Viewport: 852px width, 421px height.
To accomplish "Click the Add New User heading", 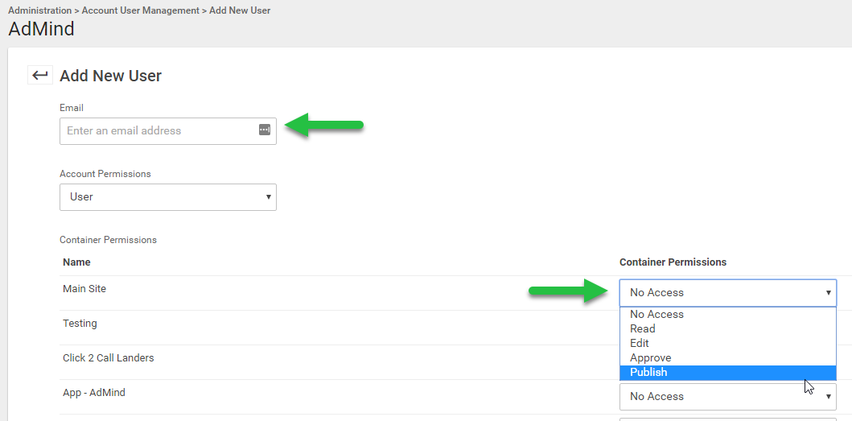I will click(110, 76).
